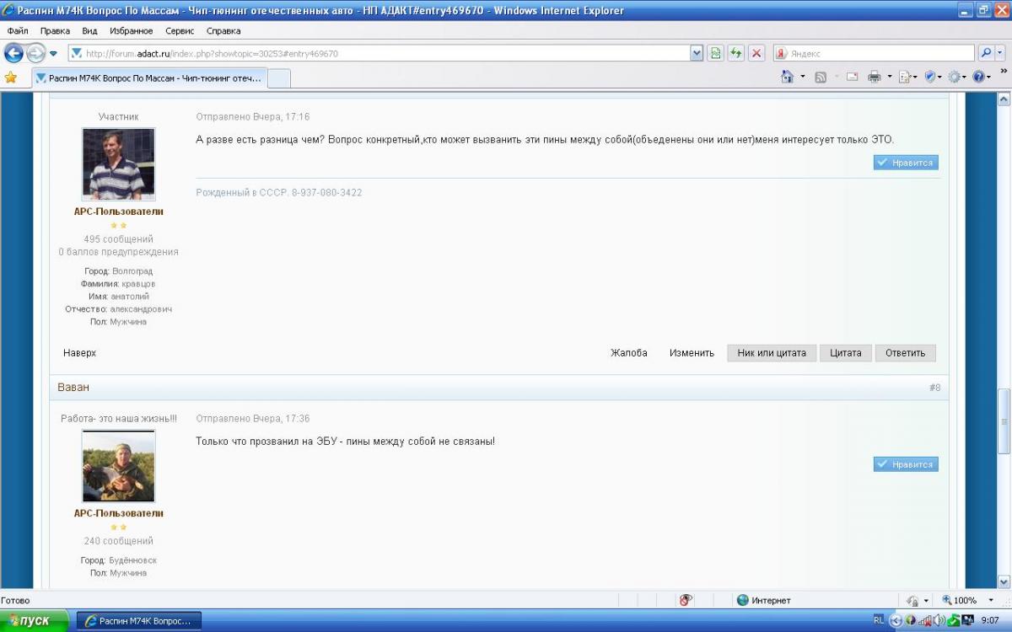Open Ваван's avatar photo with fish
The width and height of the screenshot is (1012, 632).
pyautogui.click(x=118, y=466)
